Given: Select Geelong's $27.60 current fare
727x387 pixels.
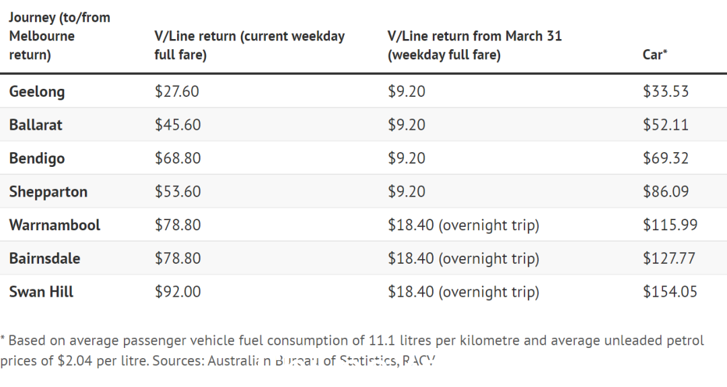Looking at the screenshot, I should pos(176,92).
